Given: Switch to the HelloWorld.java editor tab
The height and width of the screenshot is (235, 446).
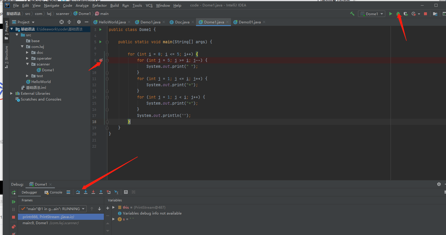Looking at the screenshot, I should [112, 22].
